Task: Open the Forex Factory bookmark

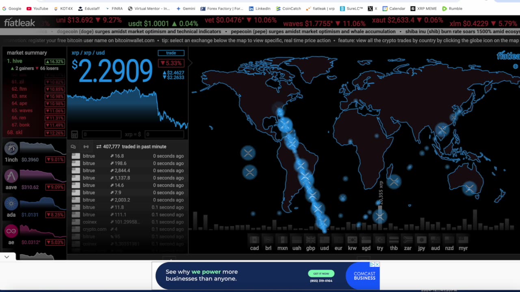Action: pos(221,9)
